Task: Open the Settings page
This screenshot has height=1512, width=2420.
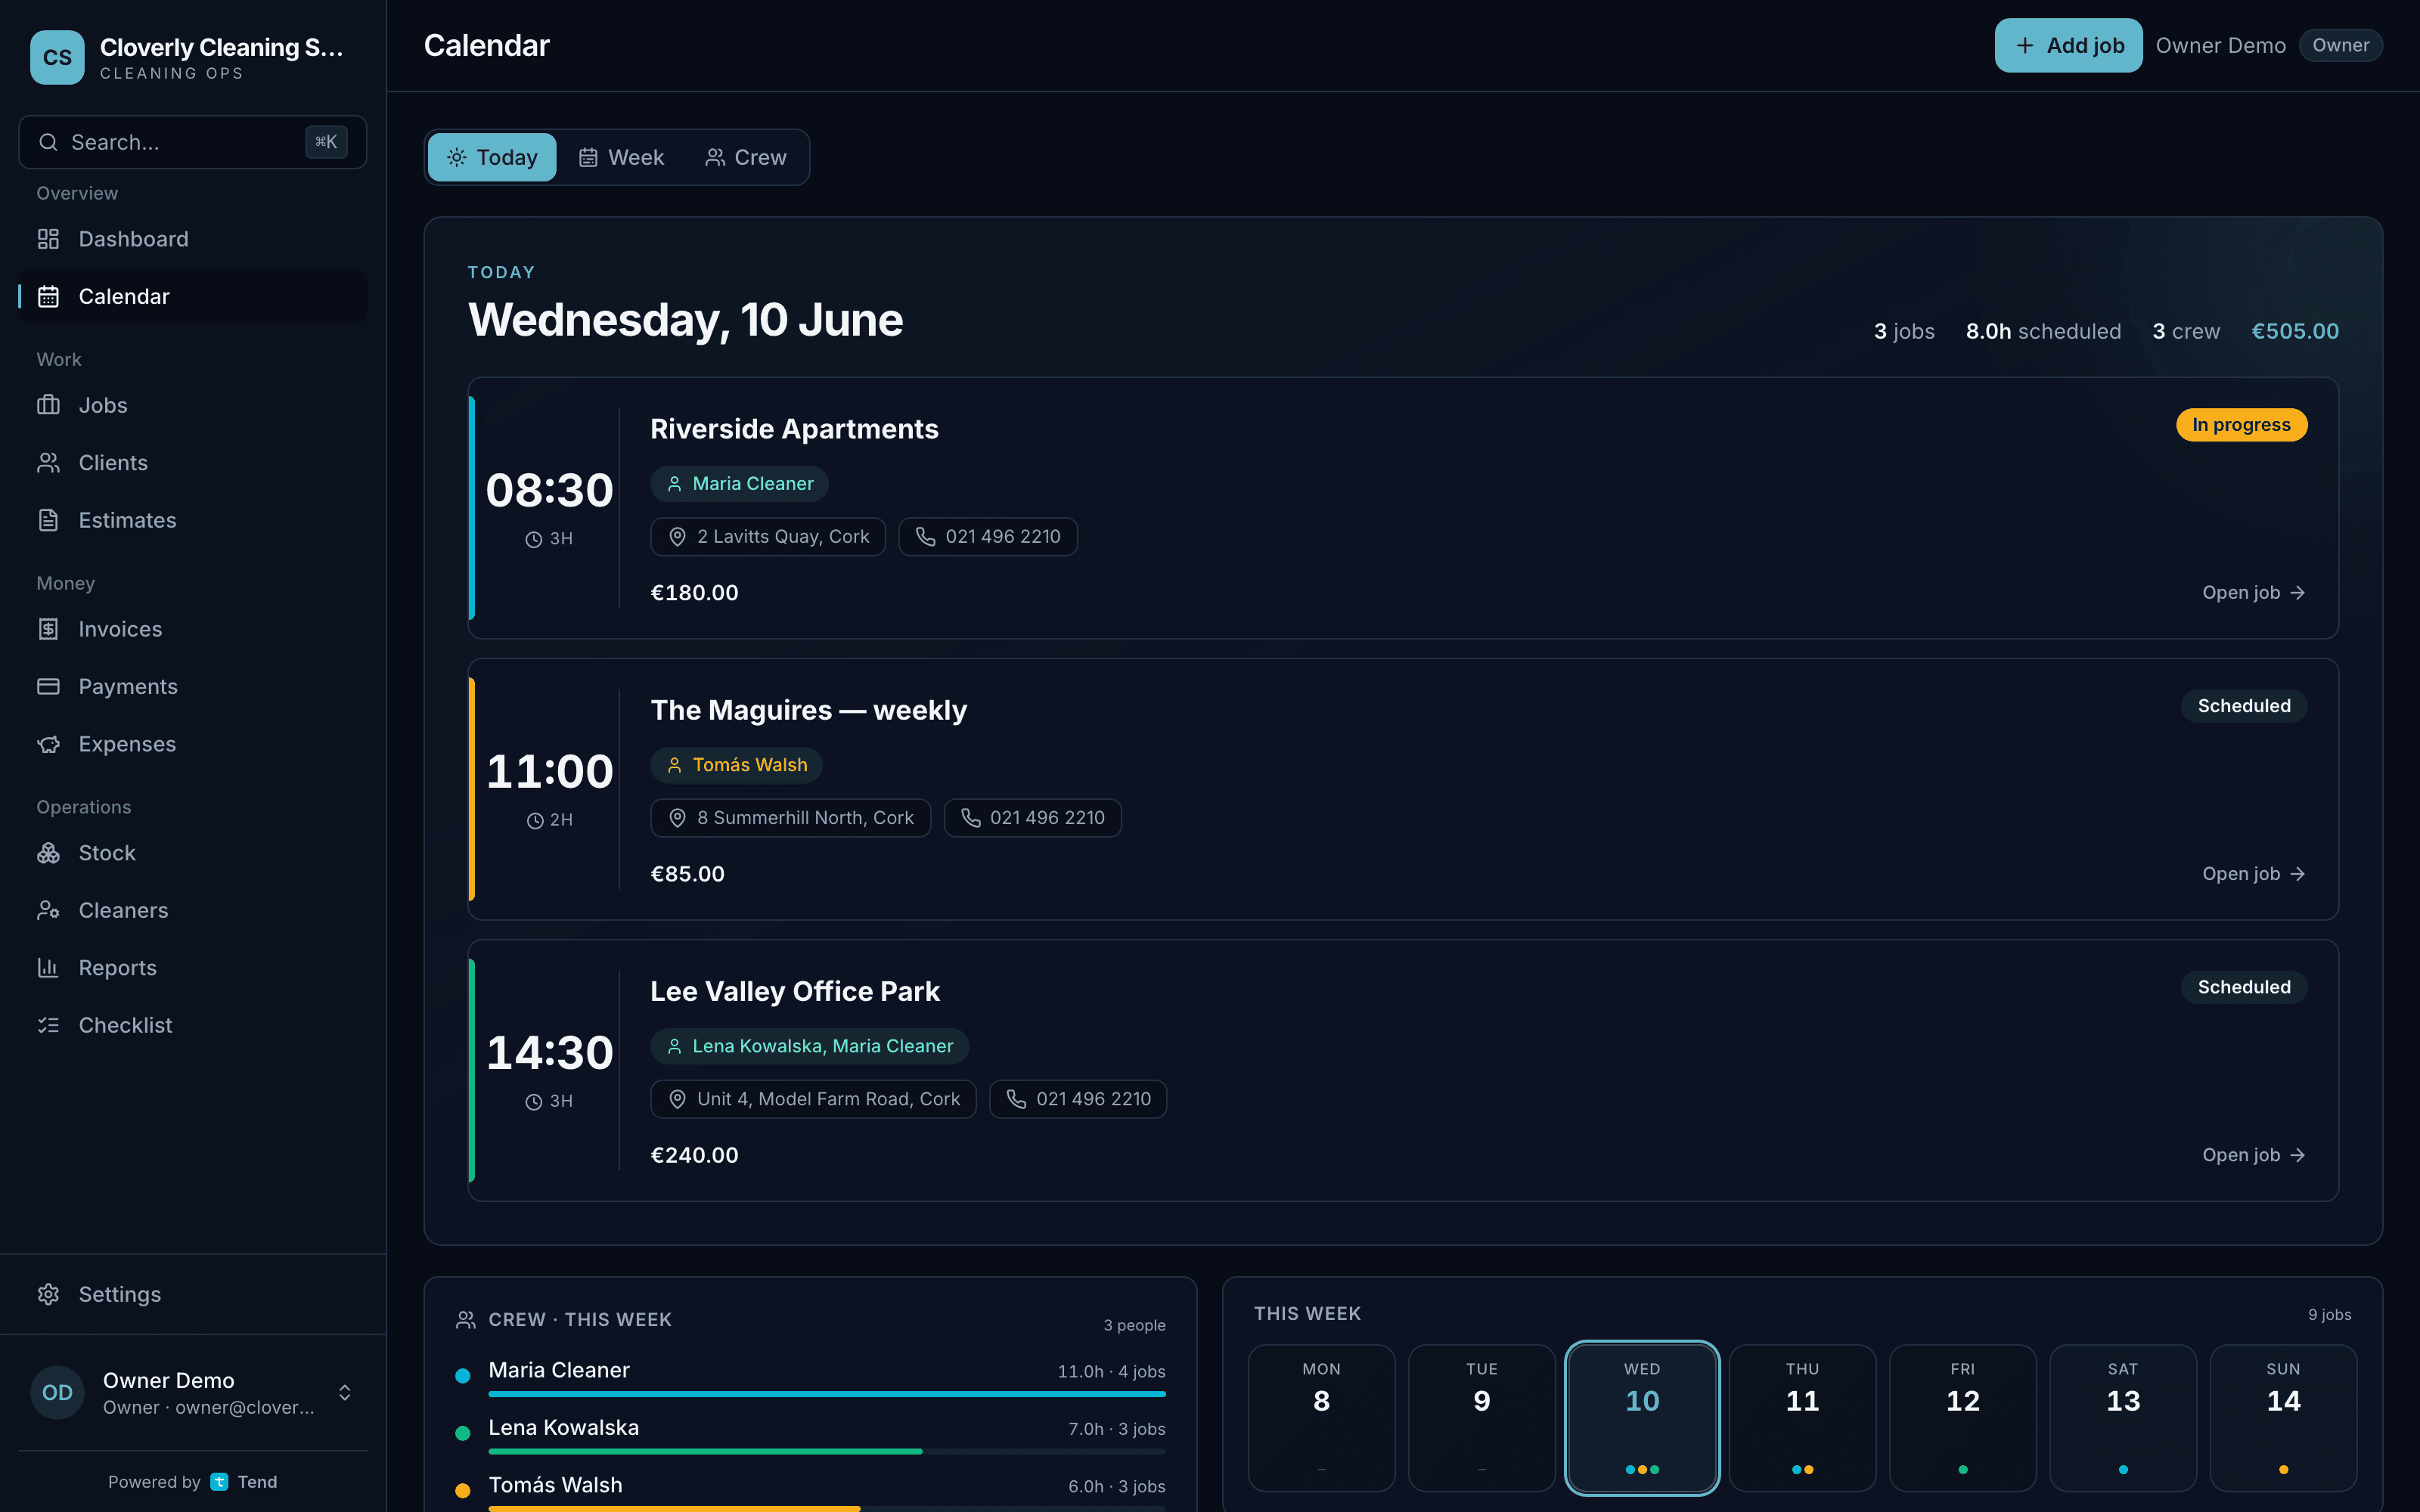Action: click(193, 1294)
